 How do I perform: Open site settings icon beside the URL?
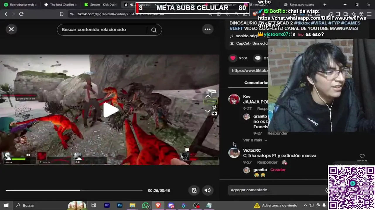pyautogui.click(x=71, y=14)
